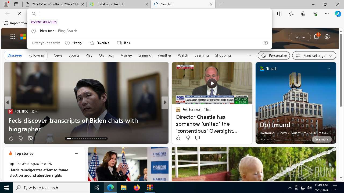Filter search by History
The width and height of the screenshot is (344, 193).
click(x=74, y=43)
